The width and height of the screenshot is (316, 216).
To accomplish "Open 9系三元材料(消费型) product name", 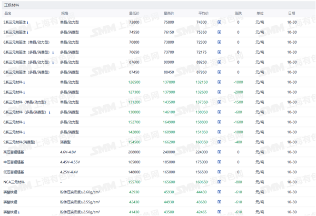I will (19, 142).
